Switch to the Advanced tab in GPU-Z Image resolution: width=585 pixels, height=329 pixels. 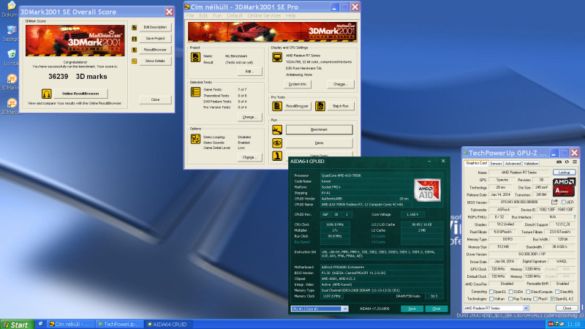(513, 163)
